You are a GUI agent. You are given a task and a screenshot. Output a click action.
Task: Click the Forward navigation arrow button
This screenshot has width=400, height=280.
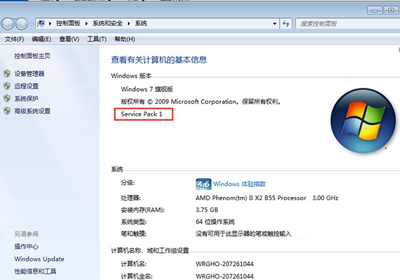tap(22, 24)
